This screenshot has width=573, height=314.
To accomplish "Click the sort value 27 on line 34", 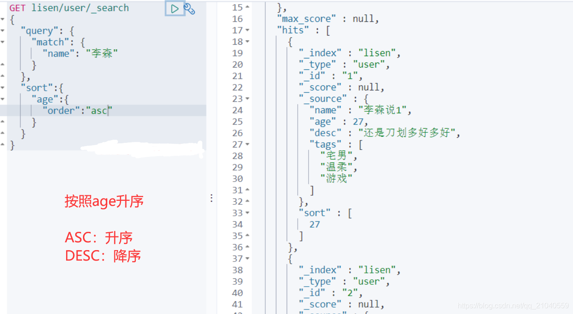I will 315,224.
